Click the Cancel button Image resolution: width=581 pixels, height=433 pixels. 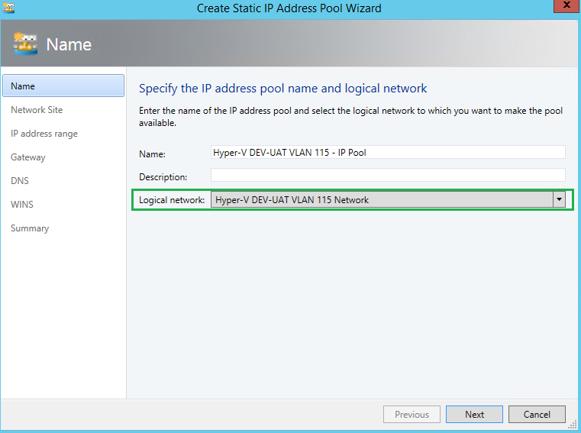(537, 414)
